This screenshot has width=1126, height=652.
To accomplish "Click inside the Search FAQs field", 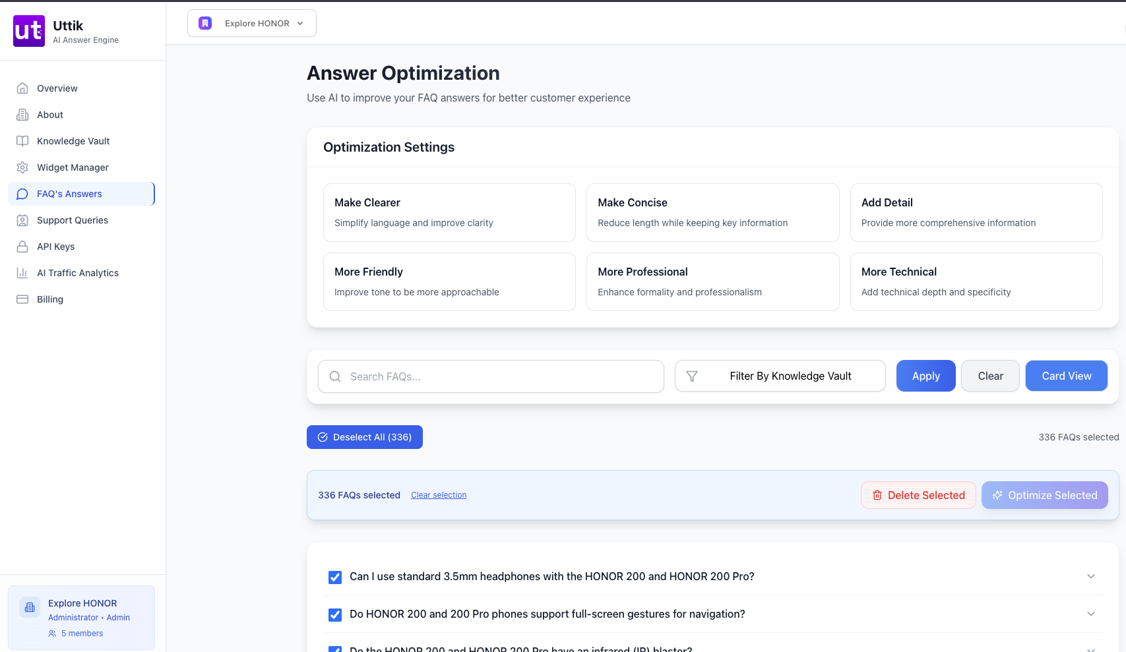I will click(491, 376).
